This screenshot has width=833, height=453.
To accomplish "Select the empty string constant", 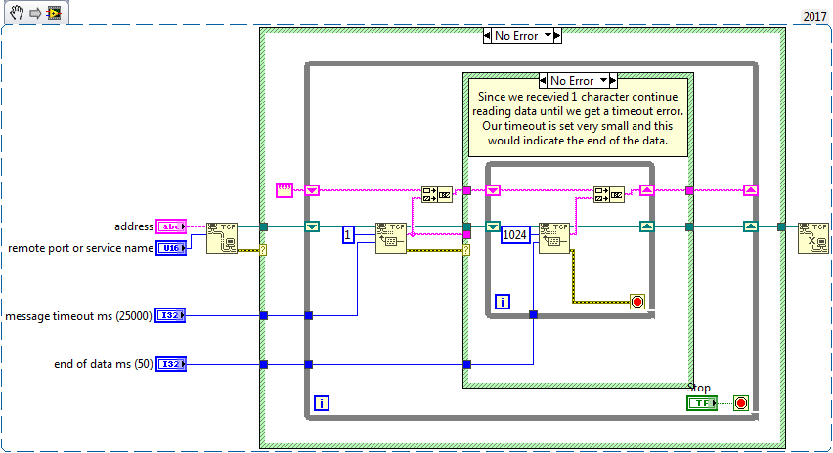I will [x=285, y=190].
